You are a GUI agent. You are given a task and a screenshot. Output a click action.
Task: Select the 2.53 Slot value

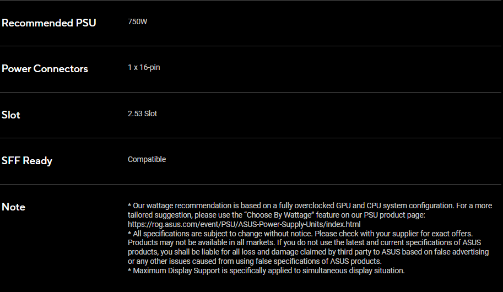click(142, 113)
